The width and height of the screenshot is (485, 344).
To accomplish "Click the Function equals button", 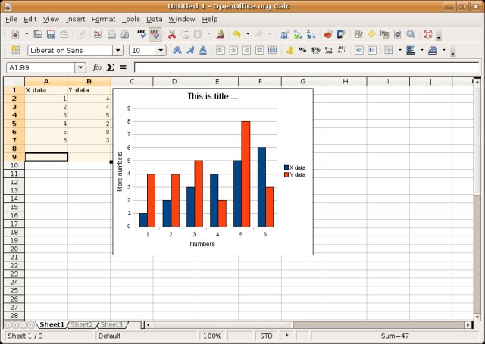I will coord(123,67).
